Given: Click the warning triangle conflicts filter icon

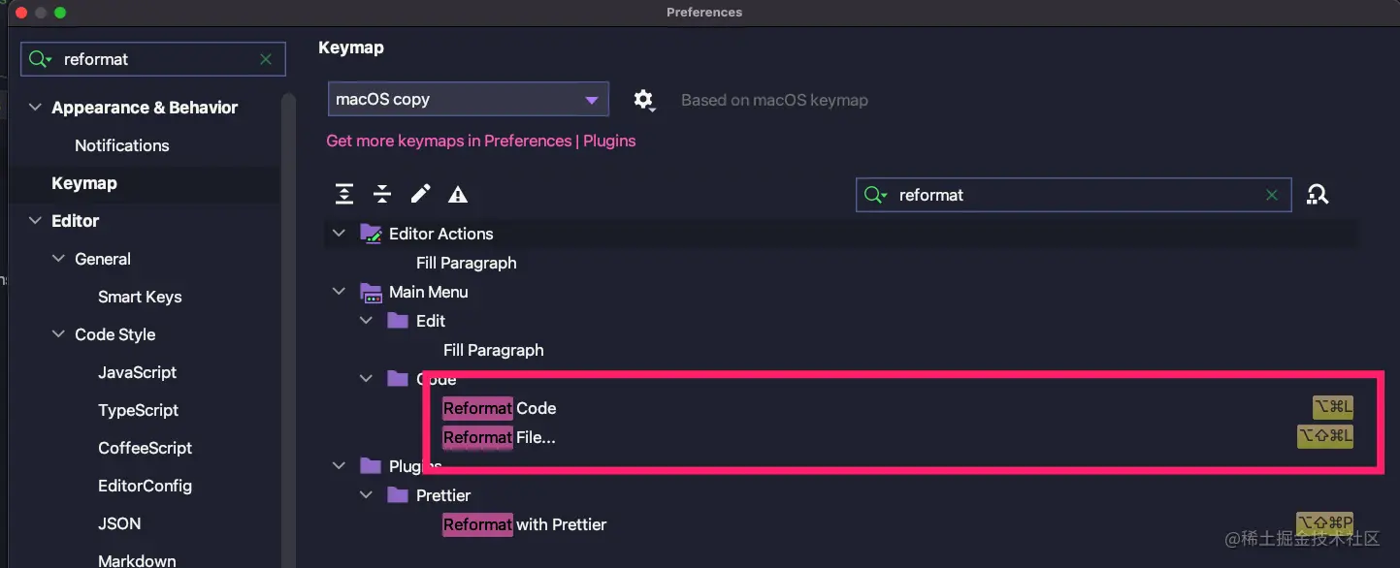Looking at the screenshot, I should tap(458, 195).
